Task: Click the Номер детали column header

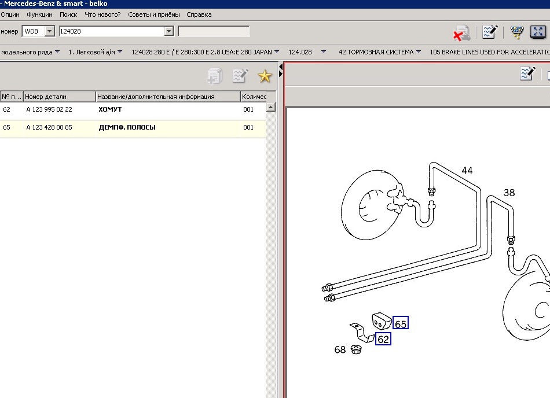Action: point(46,97)
